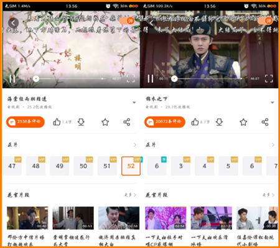Screen dimensions: 280x248
Task: Tap the battery indicator in right status bar
Action: 271,6
